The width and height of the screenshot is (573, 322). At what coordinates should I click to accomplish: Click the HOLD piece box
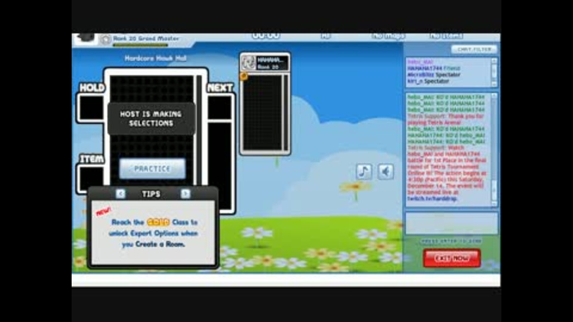(x=90, y=108)
